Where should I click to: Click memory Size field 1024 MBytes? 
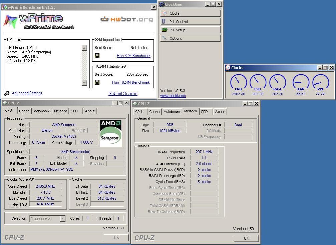point(170,131)
